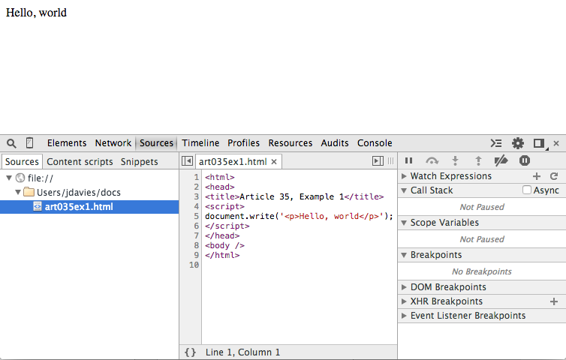Open DevTools settings gear

coord(518,143)
